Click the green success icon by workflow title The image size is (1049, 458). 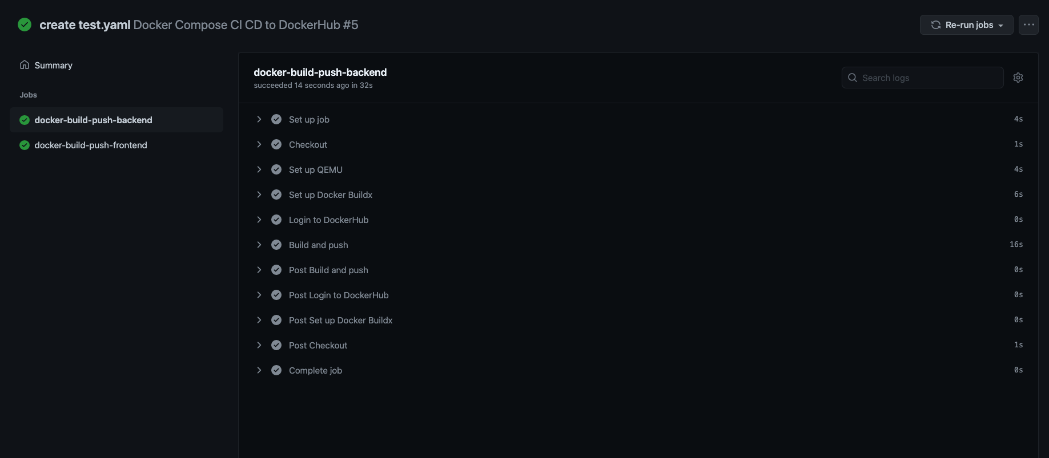click(25, 25)
